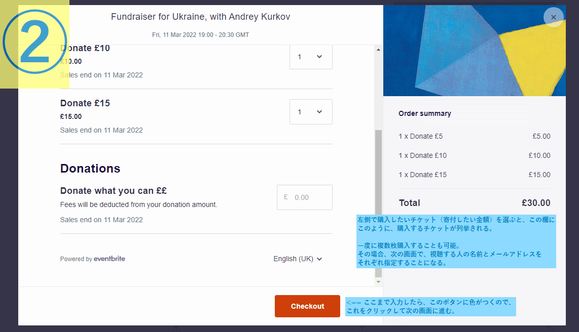Viewport: 579px width, 332px height.
Task: Click the ticket list scrollbar thumb
Action: point(378,203)
